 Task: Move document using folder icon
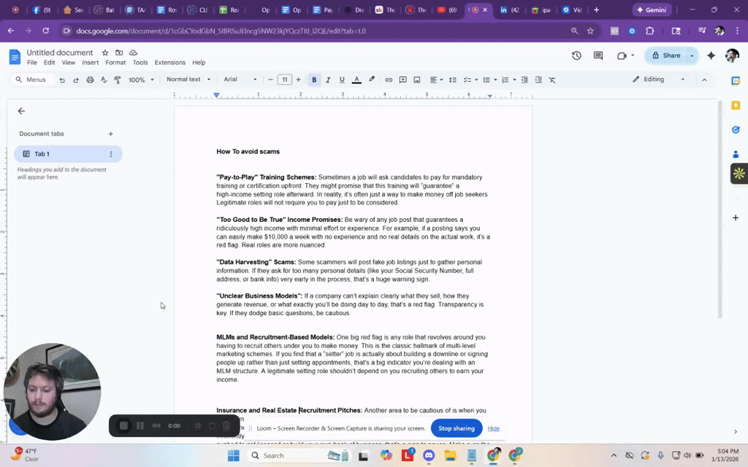click(119, 53)
